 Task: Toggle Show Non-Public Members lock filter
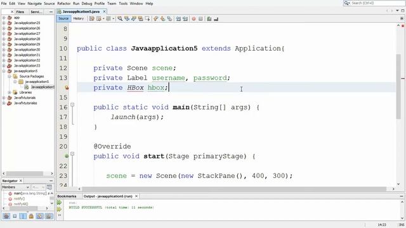point(31,216)
